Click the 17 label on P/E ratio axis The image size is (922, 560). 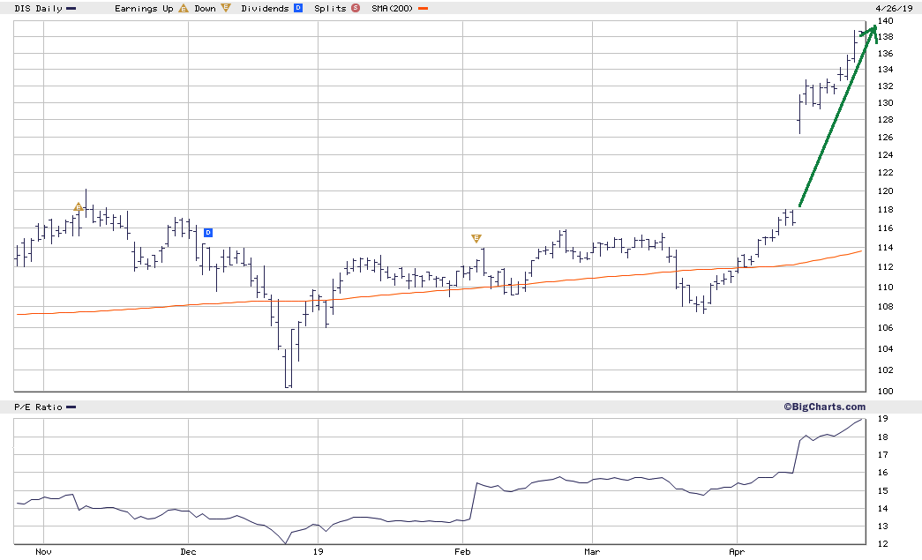[882, 454]
